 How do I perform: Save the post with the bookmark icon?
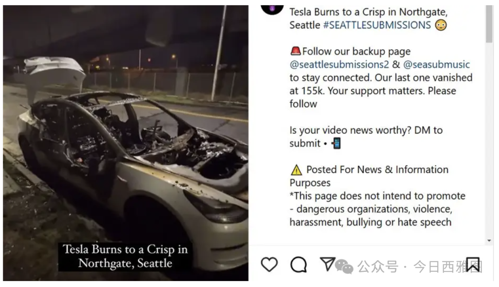[x=473, y=264]
